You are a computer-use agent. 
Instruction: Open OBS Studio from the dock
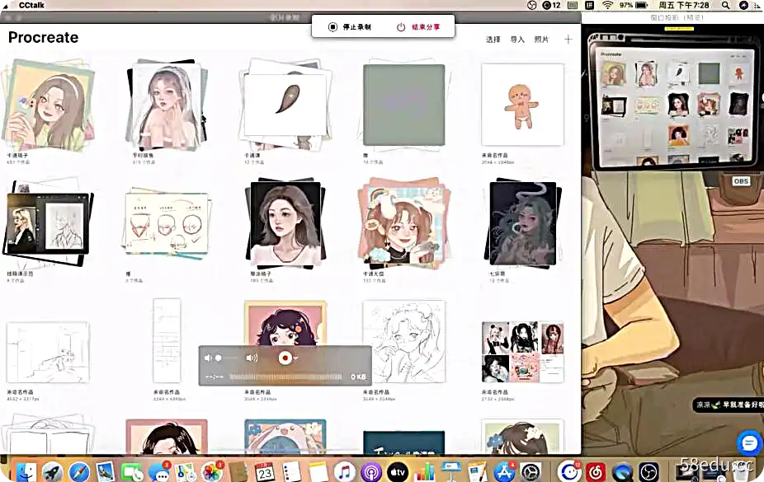[x=649, y=471]
